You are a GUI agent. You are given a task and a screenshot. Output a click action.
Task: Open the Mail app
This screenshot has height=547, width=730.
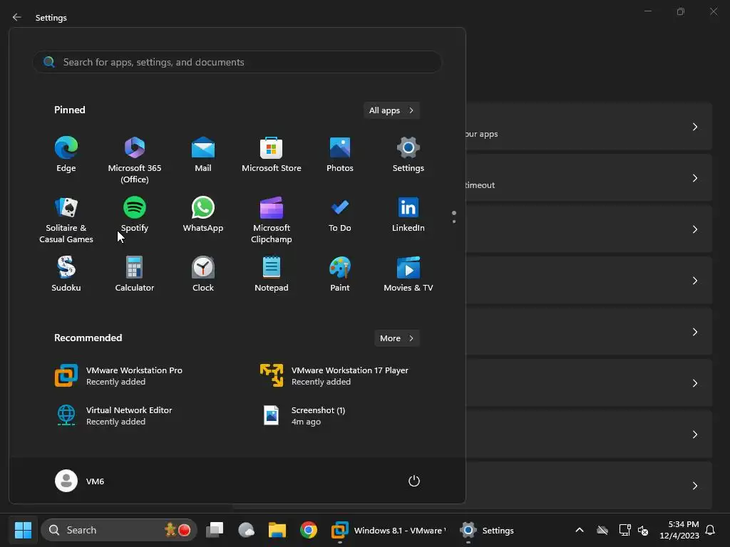click(203, 155)
